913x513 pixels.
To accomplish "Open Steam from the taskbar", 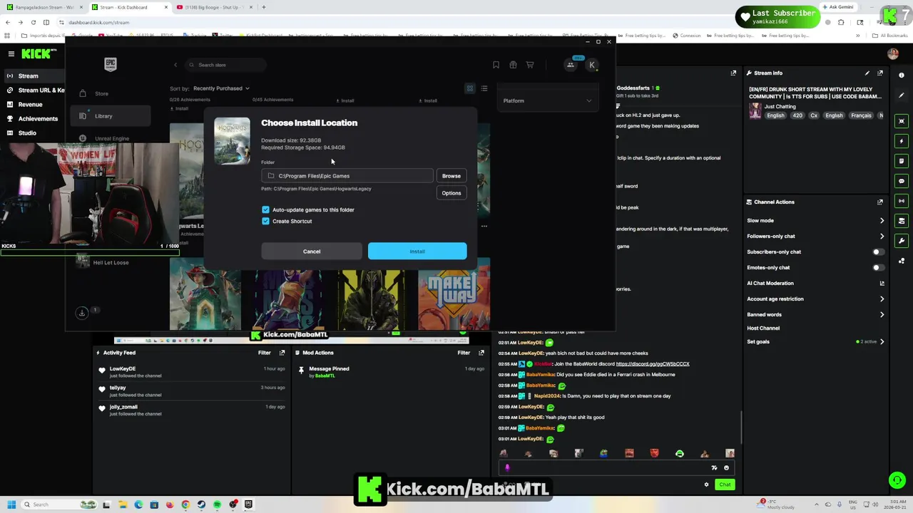I will [201, 504].
